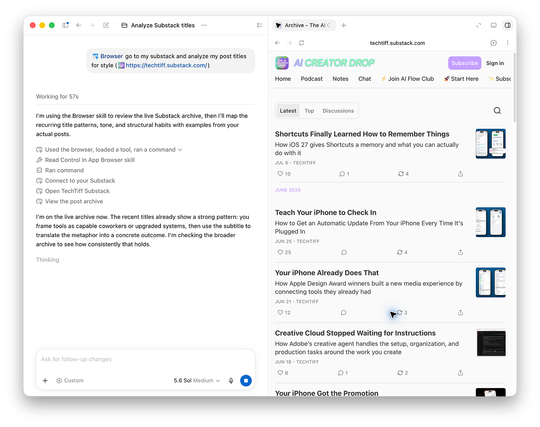Navigate forward in the embedded browser
The width and height of the screenshot is (540, 427).
point(289,43)
